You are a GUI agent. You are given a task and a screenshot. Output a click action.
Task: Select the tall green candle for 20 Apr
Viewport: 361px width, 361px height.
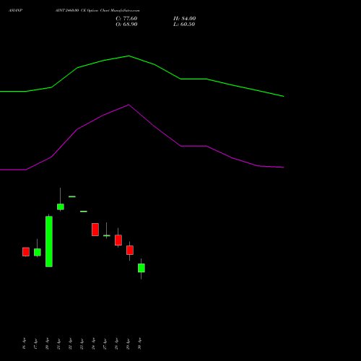49,241
